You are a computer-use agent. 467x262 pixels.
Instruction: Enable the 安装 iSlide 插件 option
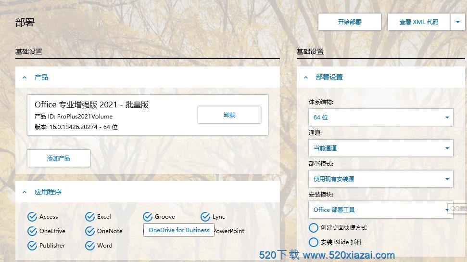click(x=313, y=242)
